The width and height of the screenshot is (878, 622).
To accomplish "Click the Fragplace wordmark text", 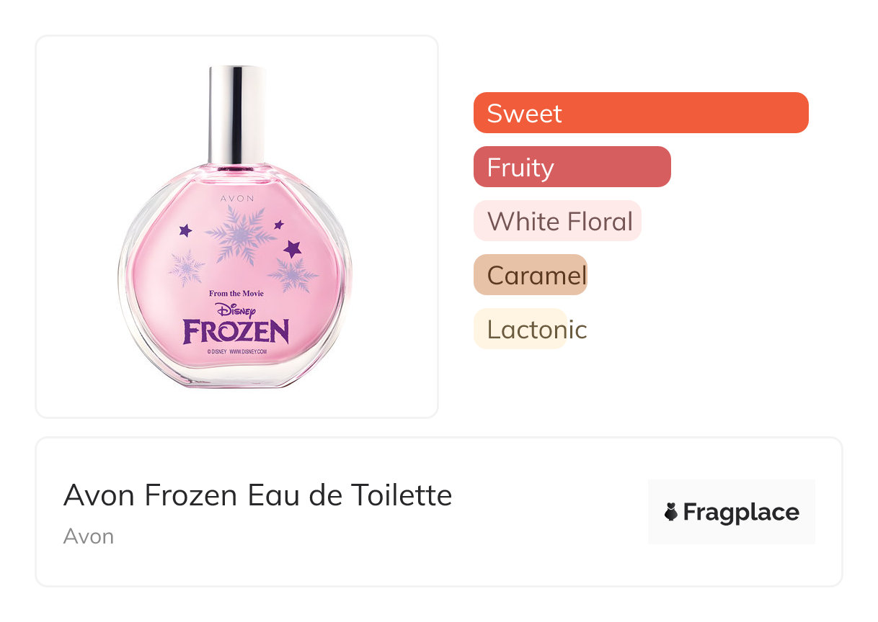I will point(740,512).
